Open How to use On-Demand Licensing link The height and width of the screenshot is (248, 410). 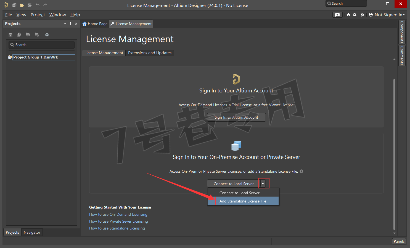118,214
